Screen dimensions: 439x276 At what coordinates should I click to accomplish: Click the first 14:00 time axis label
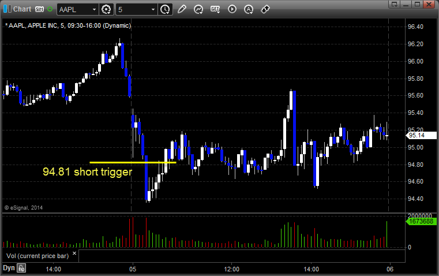[x=53, y=269]
